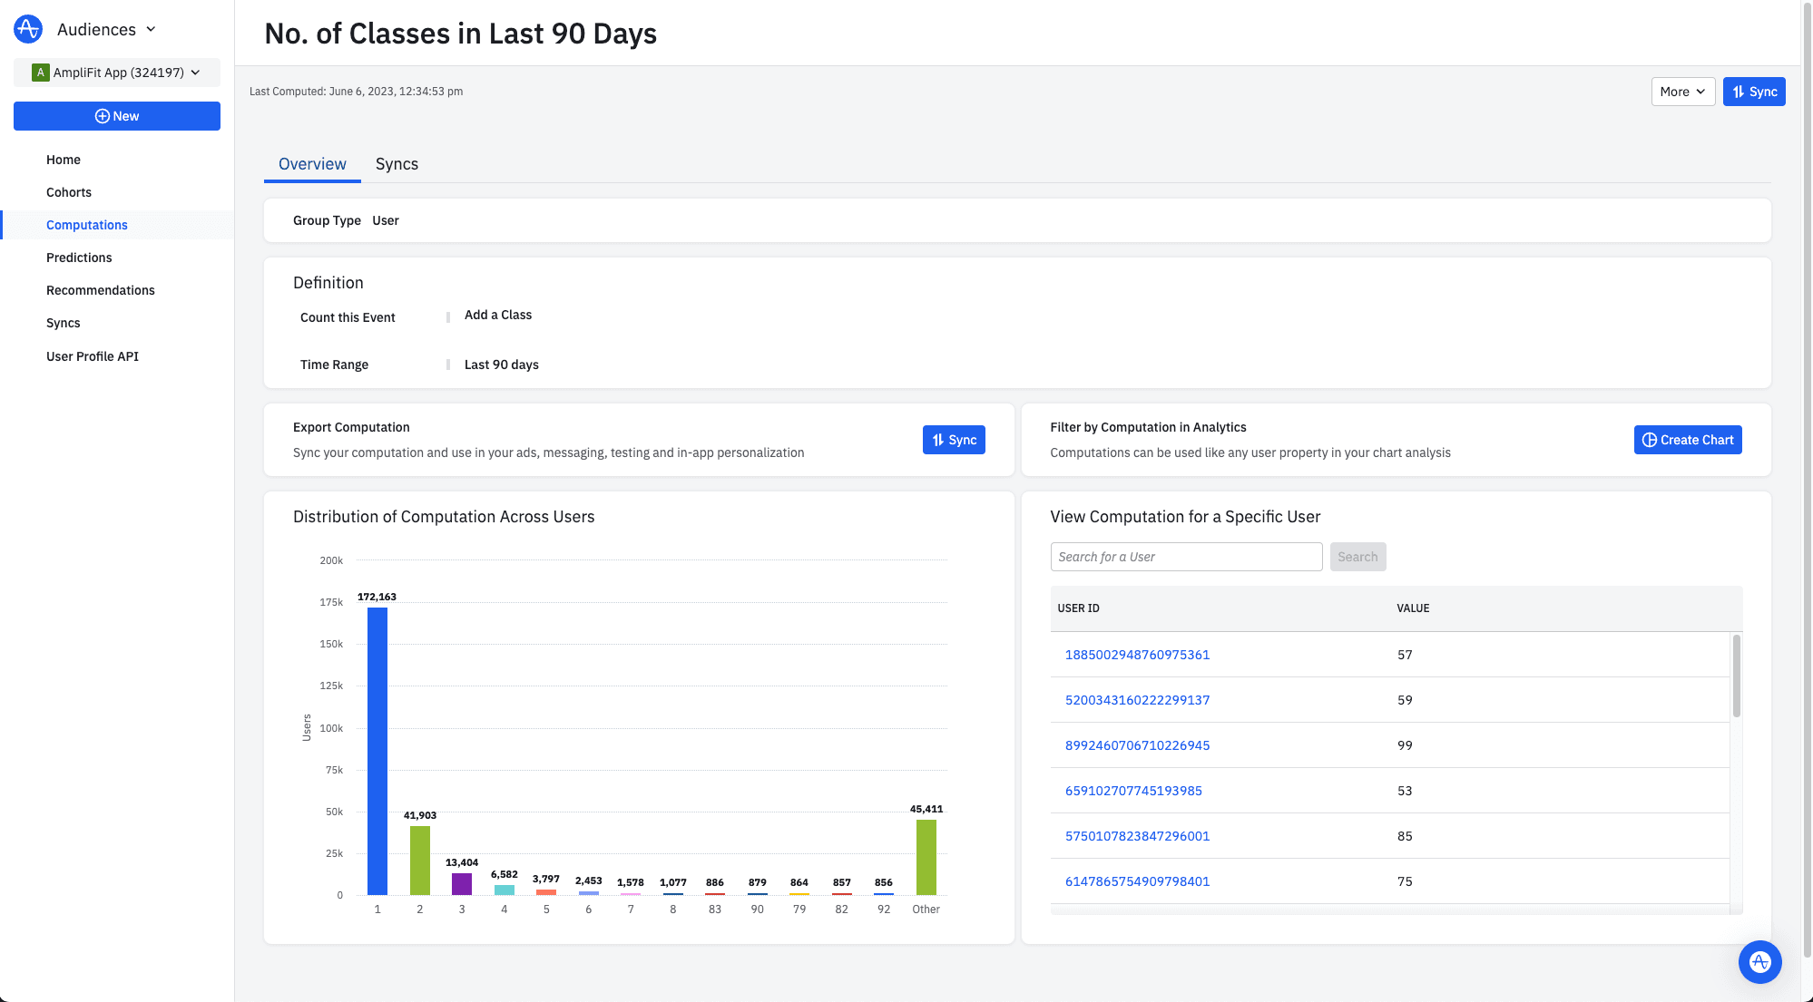
Task: Navigate to User Profile API
Action: pyautogui.click(x=92, y=356)
